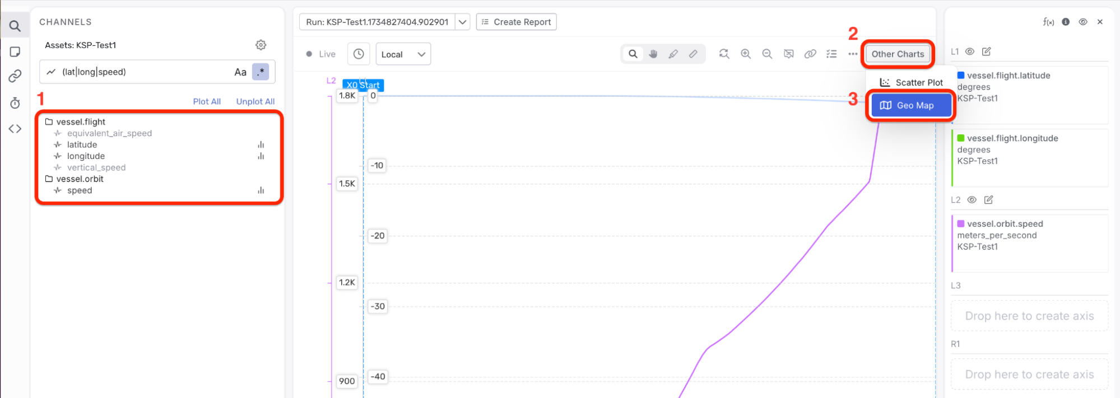Open channel settings gear next to Assets
Screen dimensions: 1120x398
click(x=261, y=45)
